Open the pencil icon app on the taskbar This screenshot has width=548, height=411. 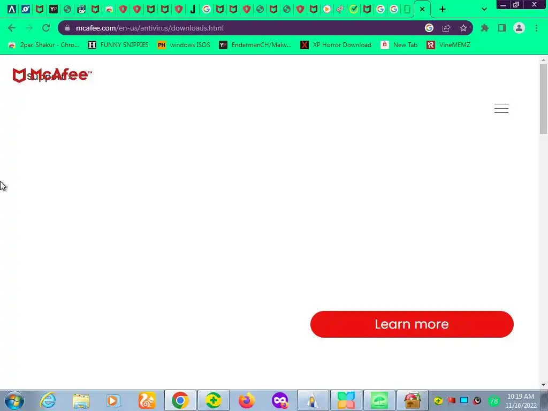click(313, 400)
